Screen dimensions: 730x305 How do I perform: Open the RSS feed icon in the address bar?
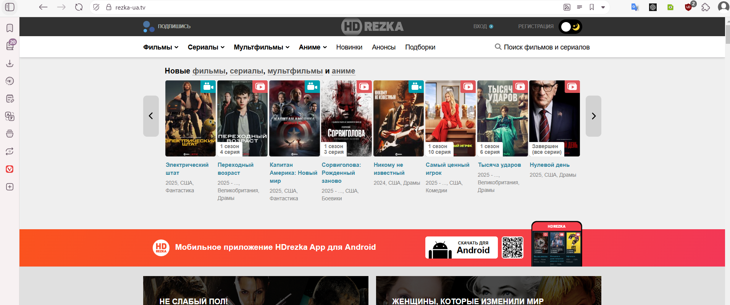click(x=567, y=7)
